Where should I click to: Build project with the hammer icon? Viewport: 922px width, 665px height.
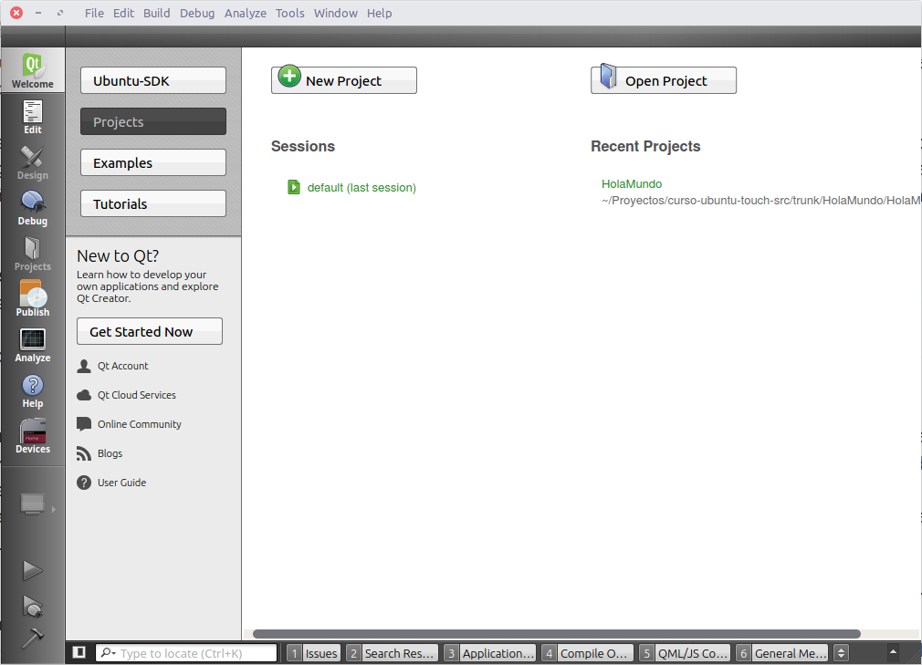click(x=32, y=638)
